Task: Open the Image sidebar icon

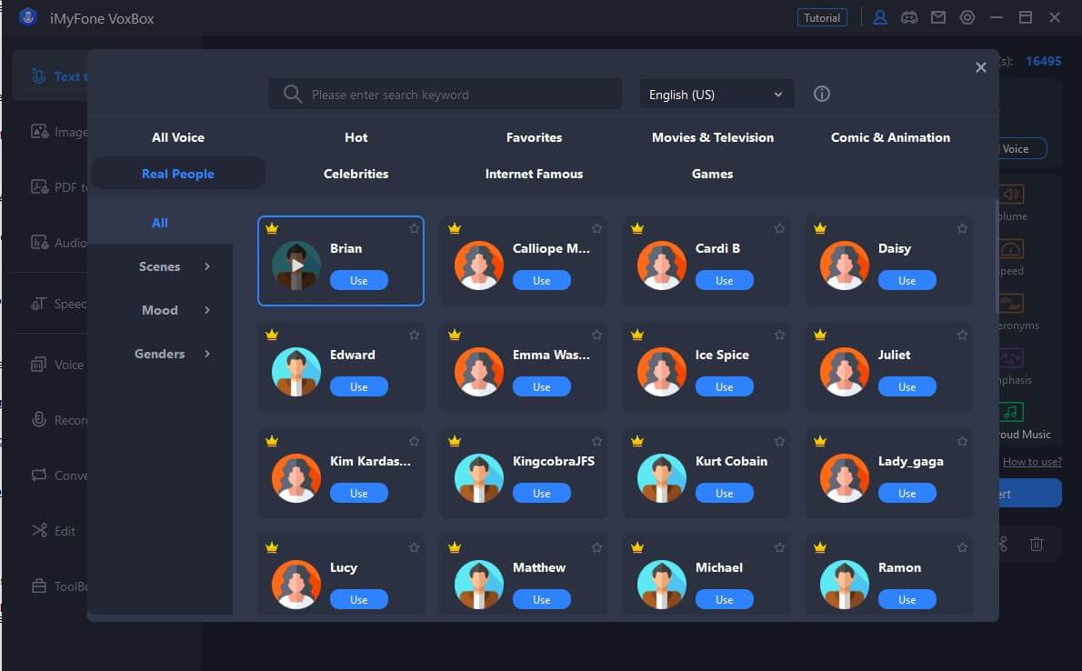Action: (x=39, y=131)
